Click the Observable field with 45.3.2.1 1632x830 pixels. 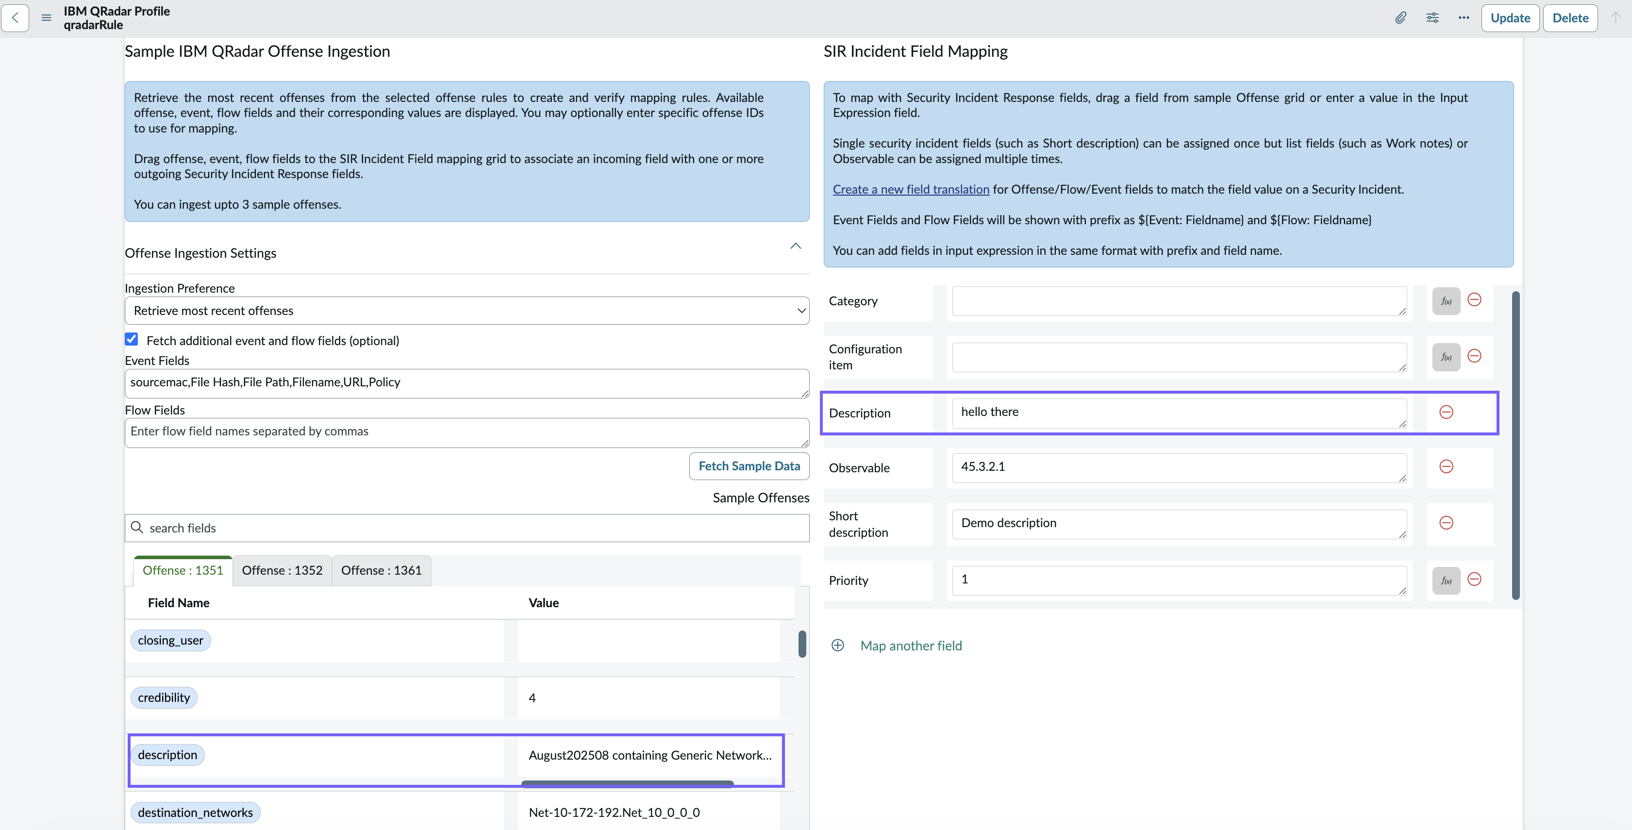coord(1179,467)
